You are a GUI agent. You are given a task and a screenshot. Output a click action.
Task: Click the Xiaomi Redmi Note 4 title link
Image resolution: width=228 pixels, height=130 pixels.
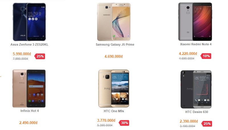pos(196,44)
